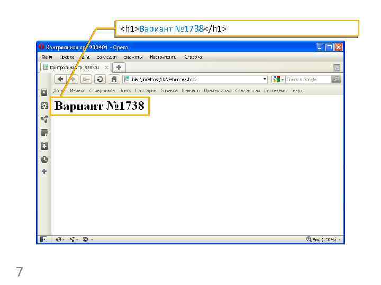Open the closed tabs trash icon
Screen dimensions: 381x285
tap(337, 68)
